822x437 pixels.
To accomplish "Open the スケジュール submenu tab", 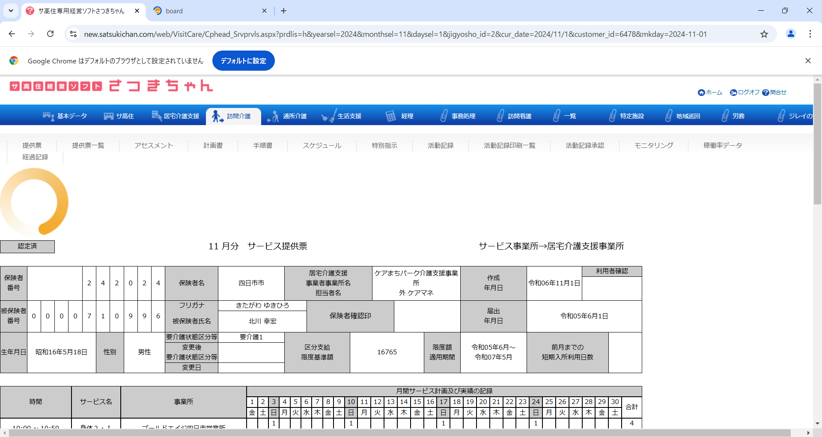I will pyautogui.click(x=322, y=146).
